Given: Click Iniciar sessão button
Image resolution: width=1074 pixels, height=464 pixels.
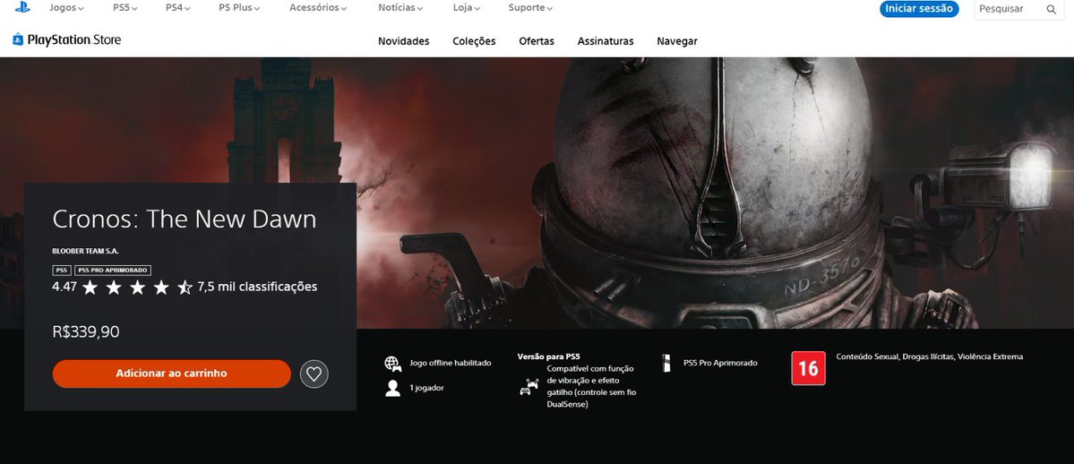Looking at the screenshot, I should click(x=919, y=9).
